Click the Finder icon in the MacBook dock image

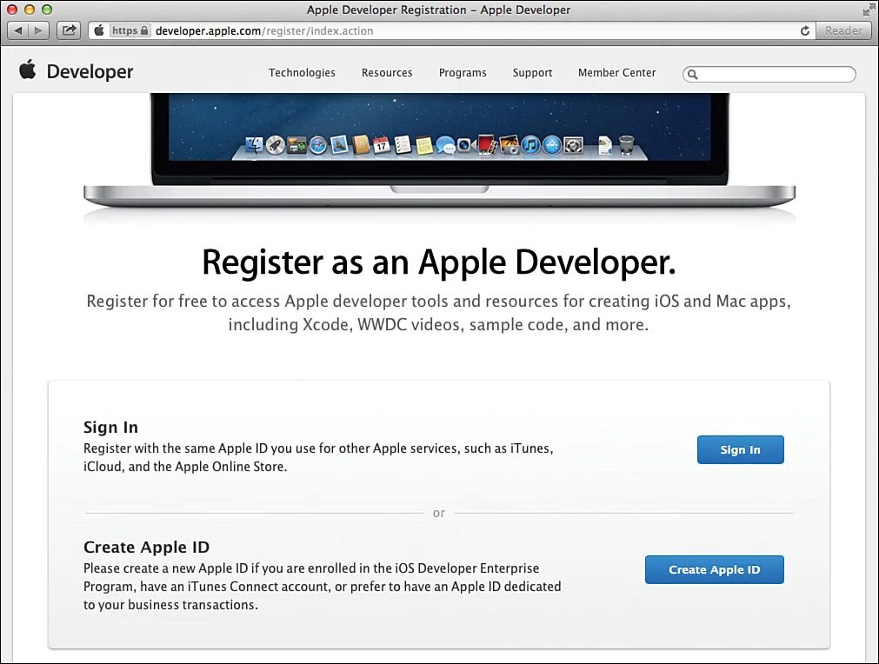point(254,145)
